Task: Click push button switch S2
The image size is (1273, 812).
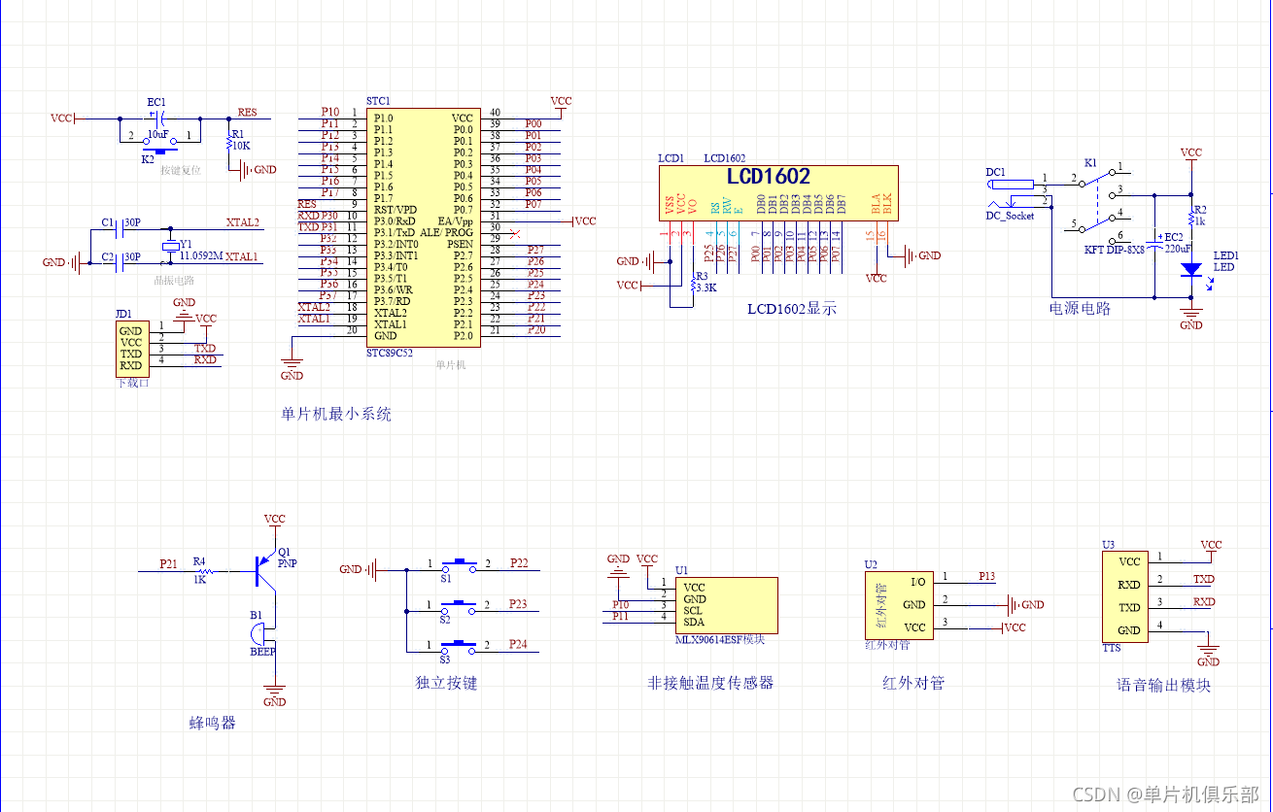Action: [x=457, y=607]
